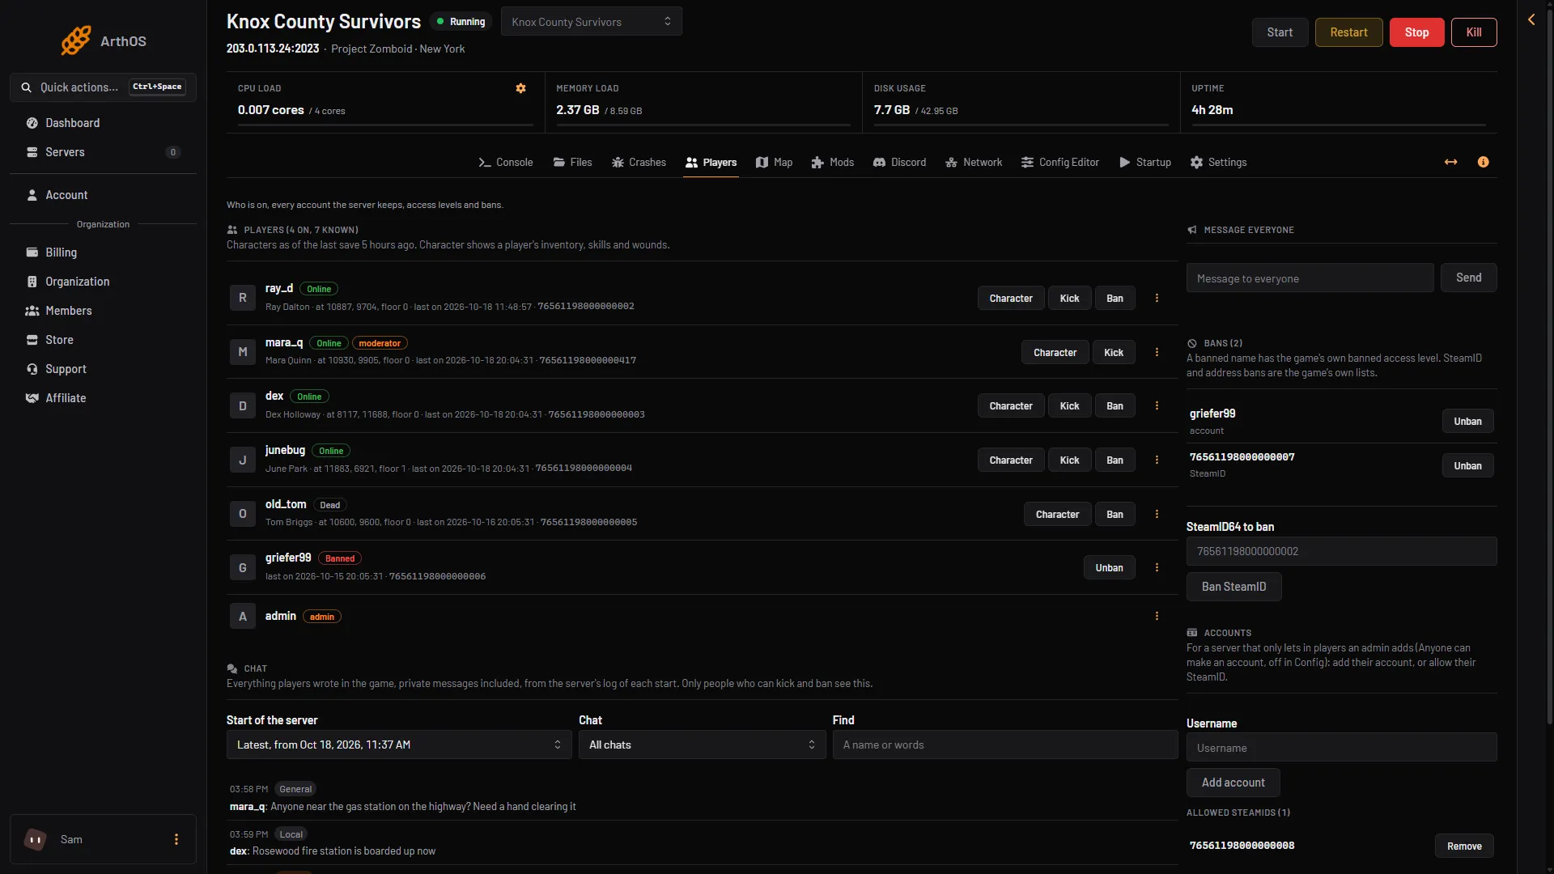The image size is (1554, 874).
Task: Expand the Knox County Survivors server selector
Action: [591, 22]
